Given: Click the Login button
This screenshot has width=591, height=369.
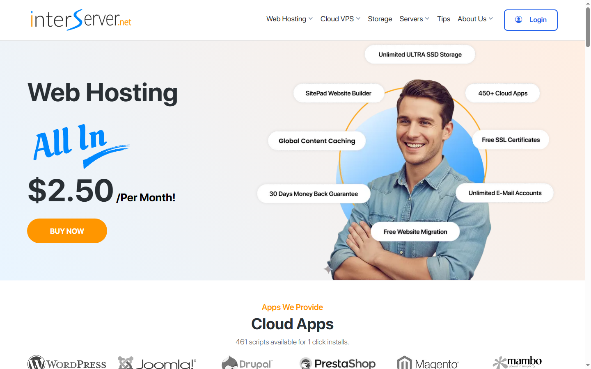Looking at the screenshot, I should point(531,20).
